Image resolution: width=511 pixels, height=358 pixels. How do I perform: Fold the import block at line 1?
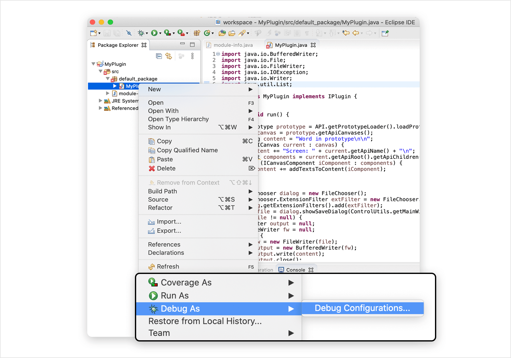(218, 54)
